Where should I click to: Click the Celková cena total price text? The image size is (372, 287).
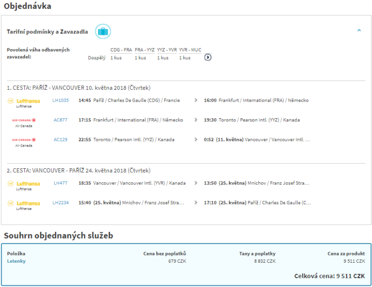[x=330, y=276]
